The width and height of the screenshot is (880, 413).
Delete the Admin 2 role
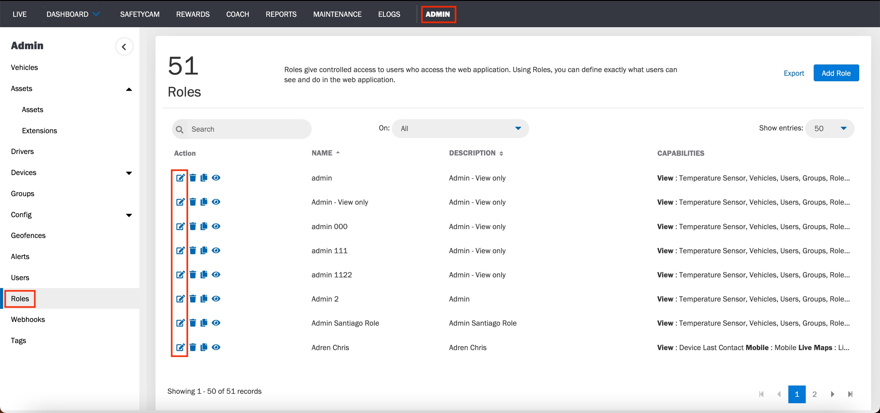tap(193, 298)
